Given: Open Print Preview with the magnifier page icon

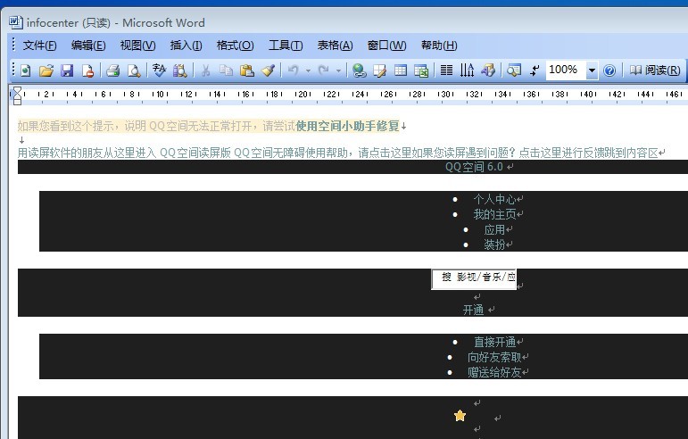Looking at the screenshot, I should point(134,70).
